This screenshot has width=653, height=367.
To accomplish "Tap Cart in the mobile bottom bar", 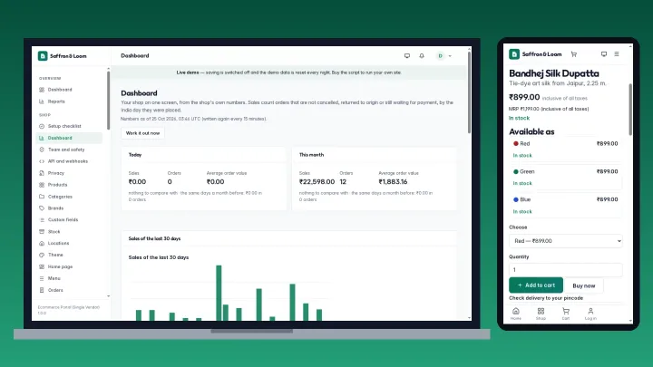I will tap(566, 314).
